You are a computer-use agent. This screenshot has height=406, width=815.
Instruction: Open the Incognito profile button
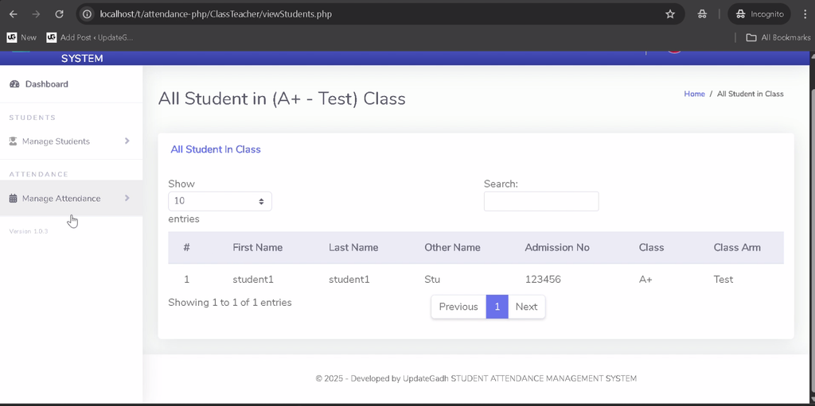(758, 14)
